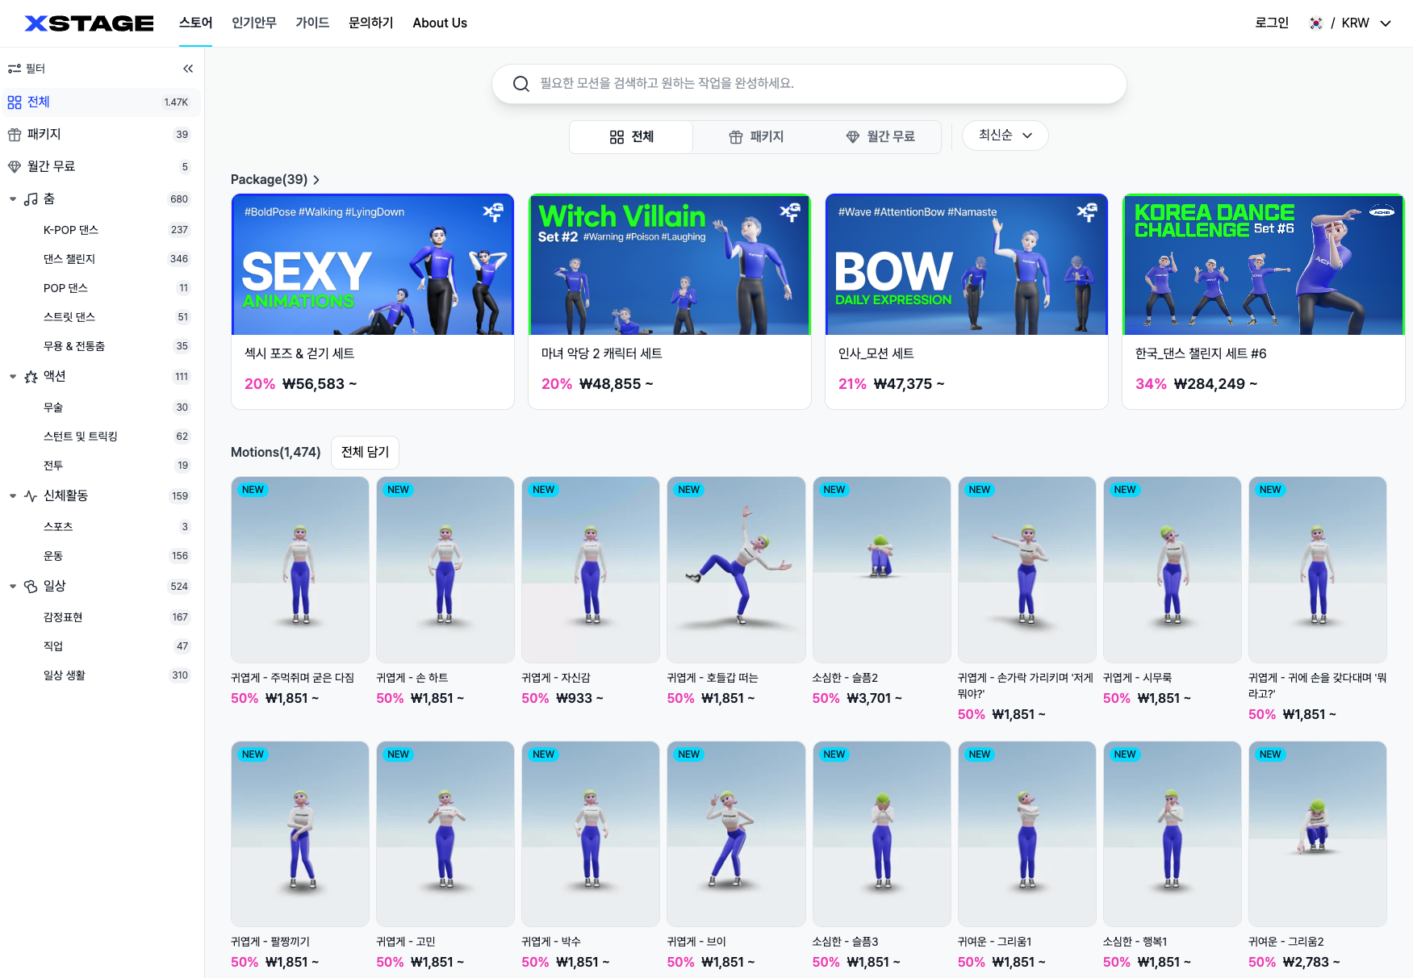1413x978 pixels.
Task: Open 귀엽게 - 호들갑 떠는 motion thumbnail
Action: pyautogui.click(x=736, y=570)
